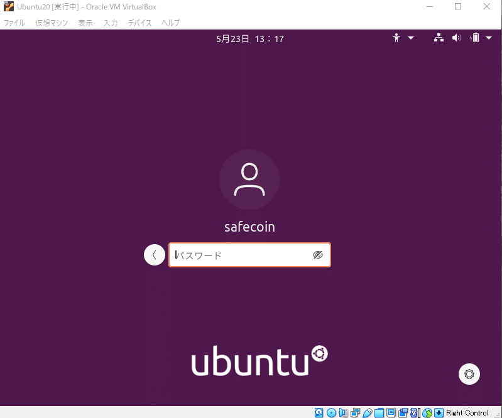
Task: Click the optical disc drive icon
Action: tap(331, 412)
